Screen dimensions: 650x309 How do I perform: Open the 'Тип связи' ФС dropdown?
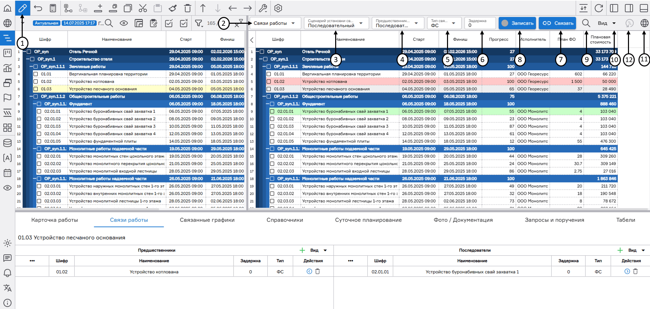click(x=444, y=23)
